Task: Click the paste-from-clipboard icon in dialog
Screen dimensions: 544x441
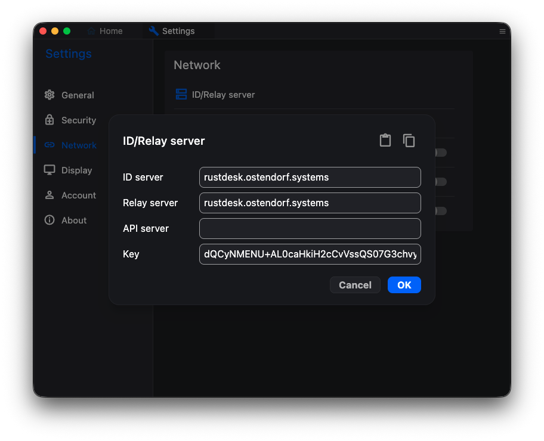Action: (x=385, y=141)
